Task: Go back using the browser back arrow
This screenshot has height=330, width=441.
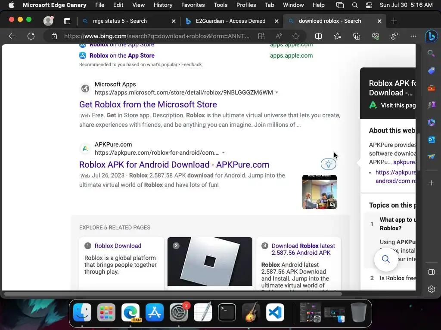Action: pos(12,36)
